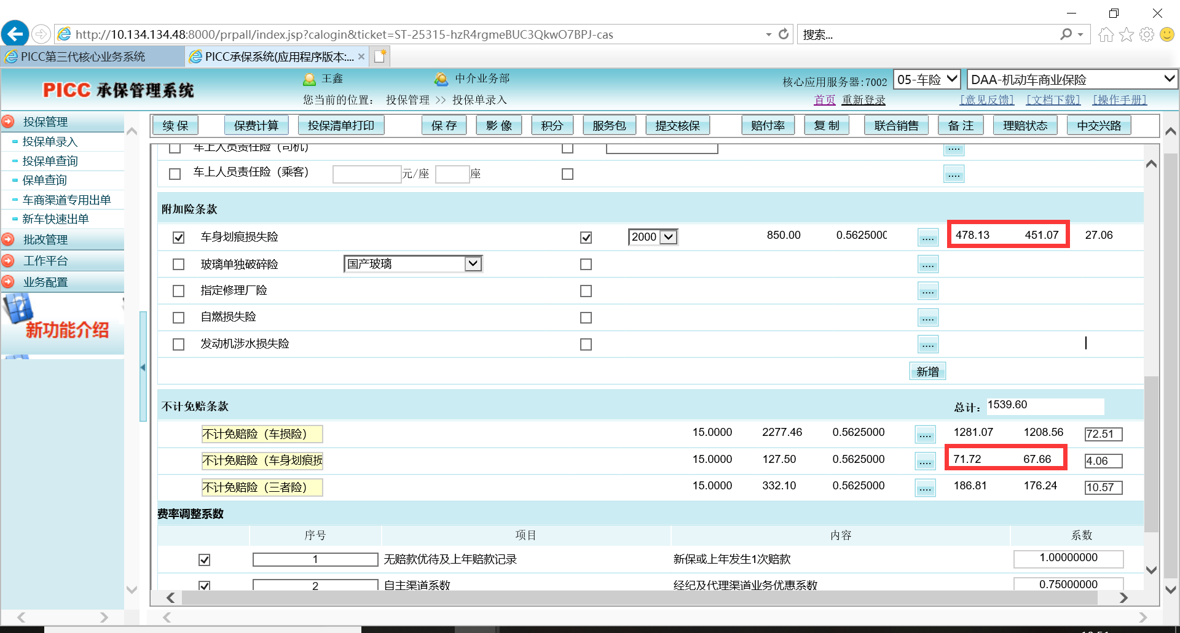Click details button for 玻璃单独破碎险 row

pos(928,265)
